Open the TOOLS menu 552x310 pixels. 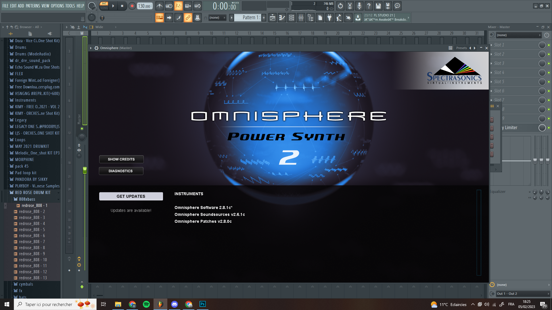tap(70, 6)
